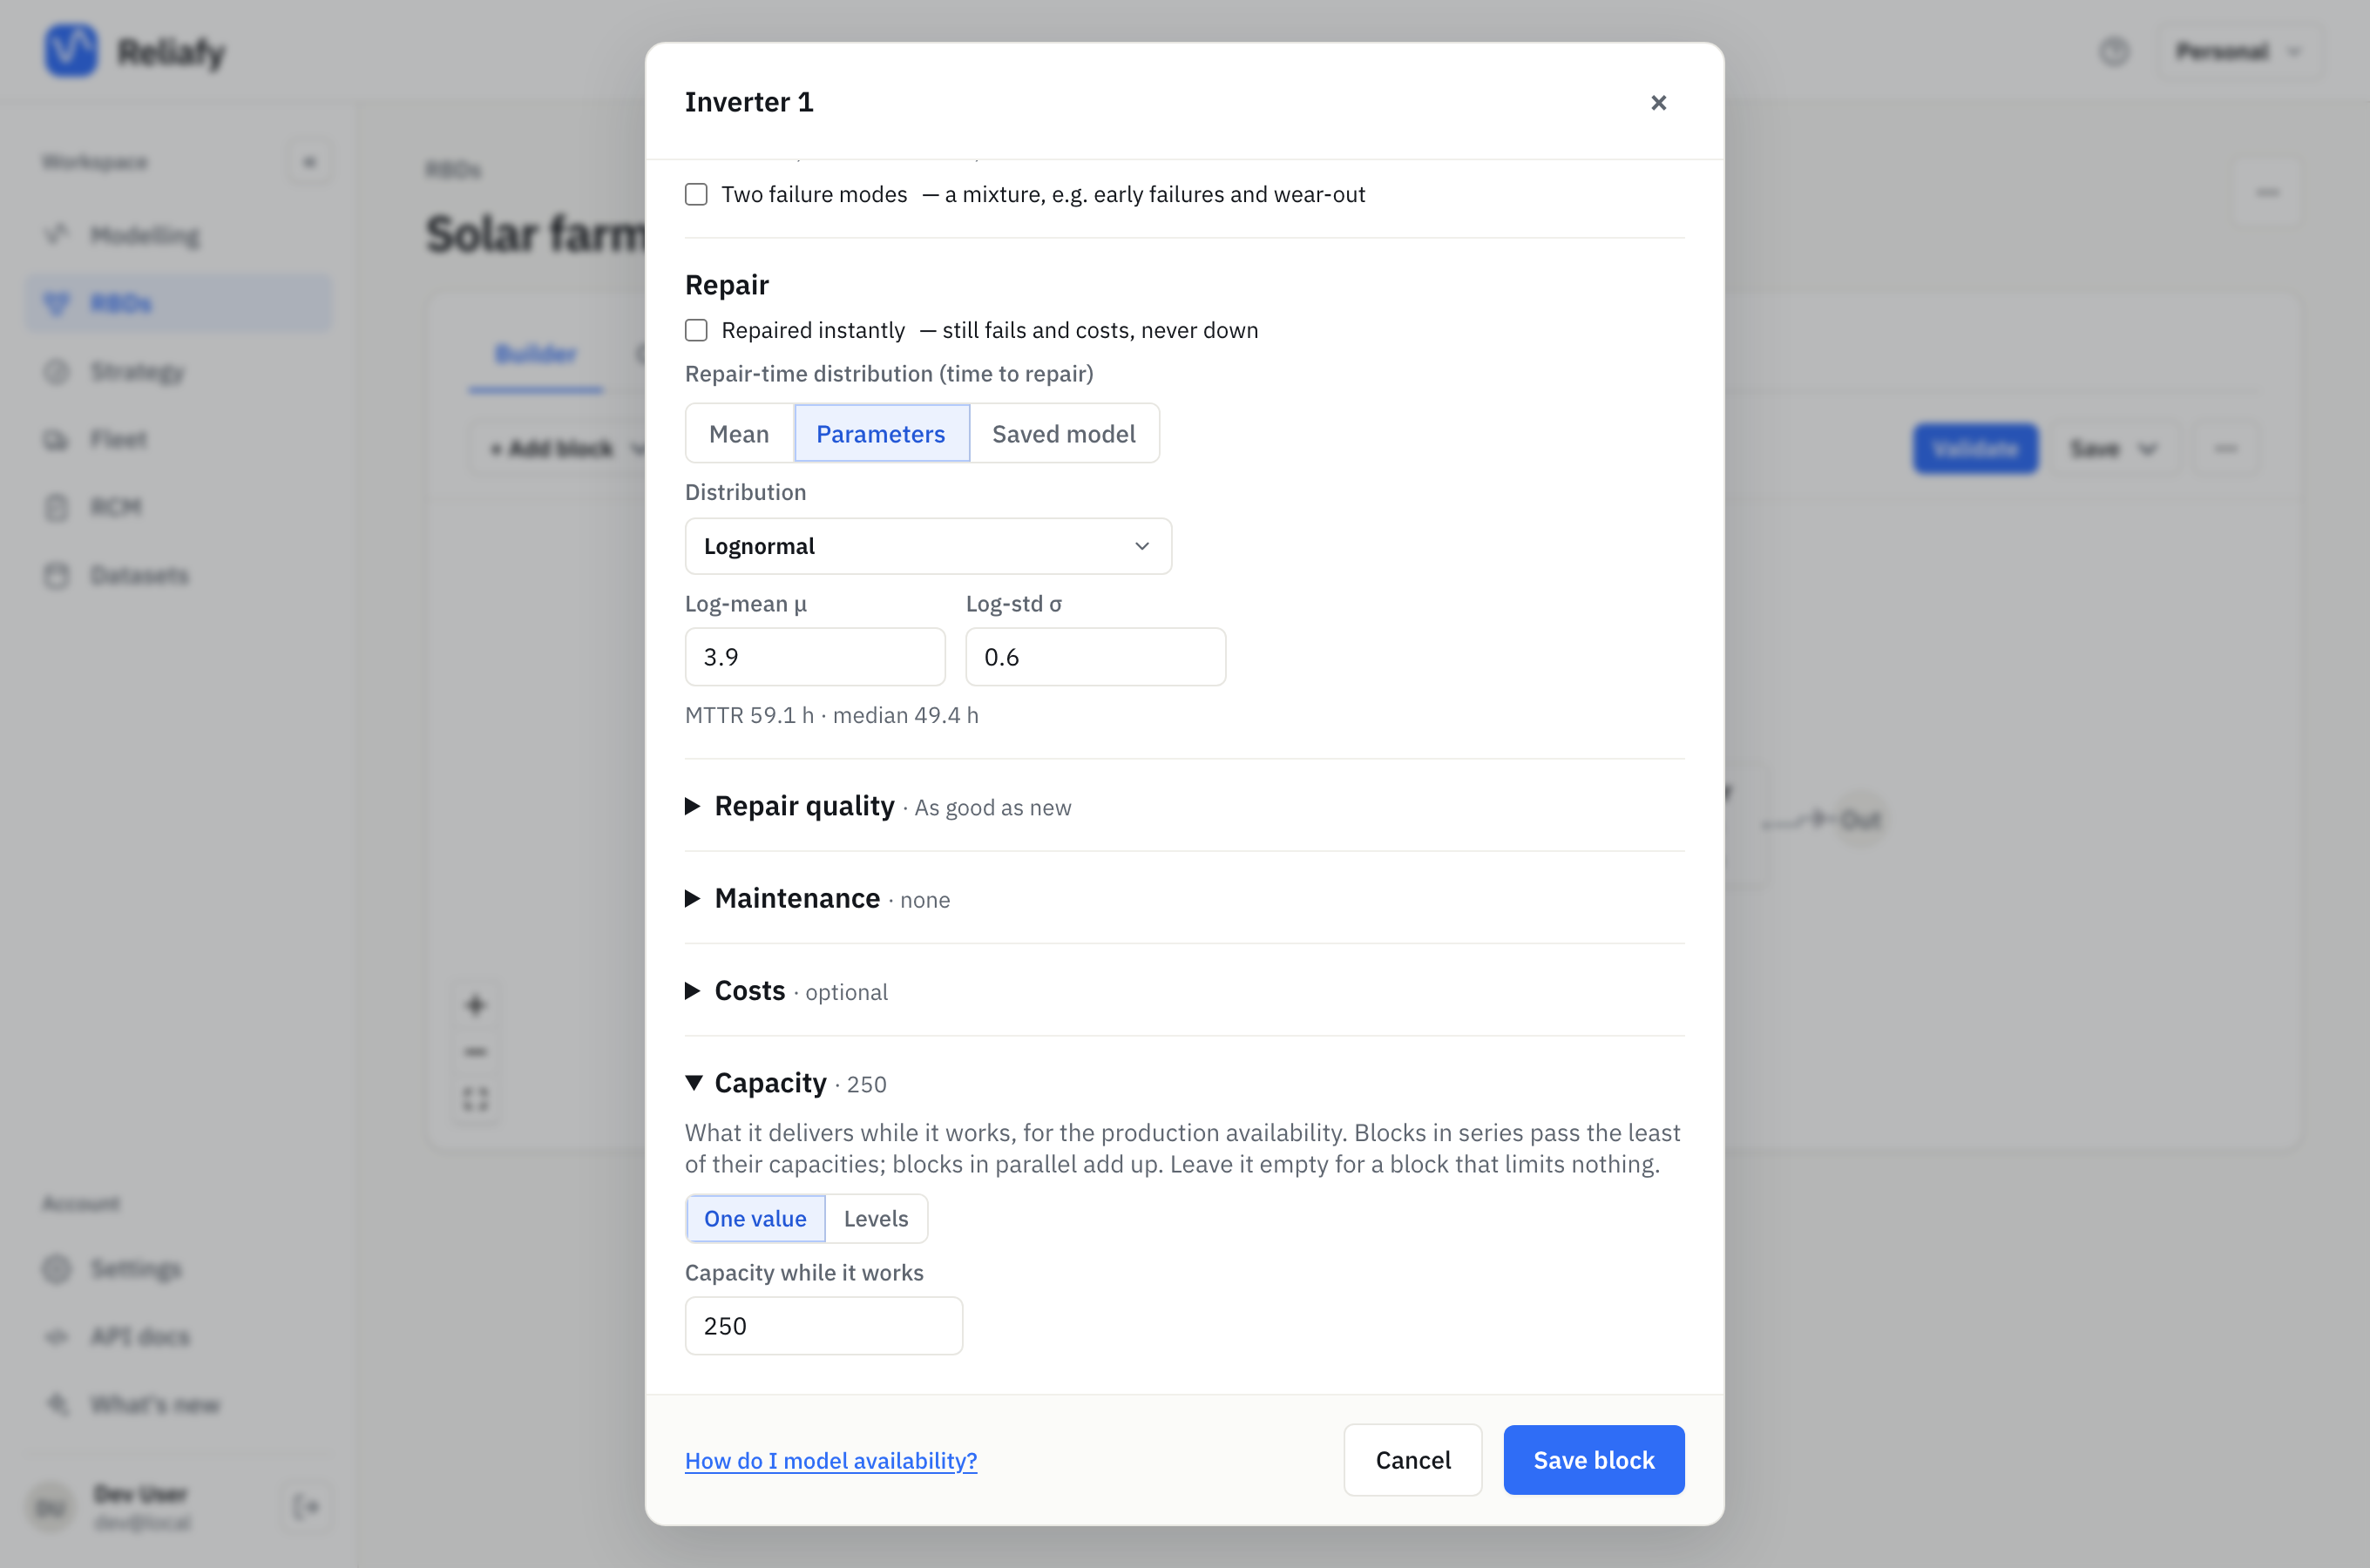Expand the Costs optional section
Image resolution: width=2370 pixels, height=1568 pixels.
[x=750, y=990]
